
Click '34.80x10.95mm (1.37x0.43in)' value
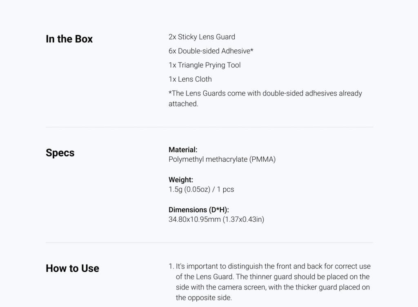click(x=216, y=219)
